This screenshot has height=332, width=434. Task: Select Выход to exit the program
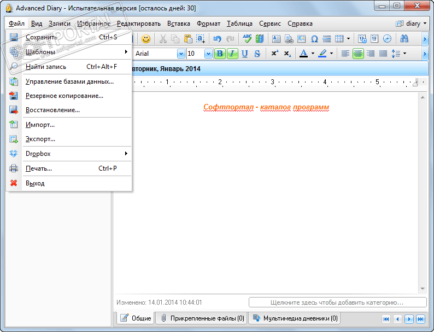point(68,183)
